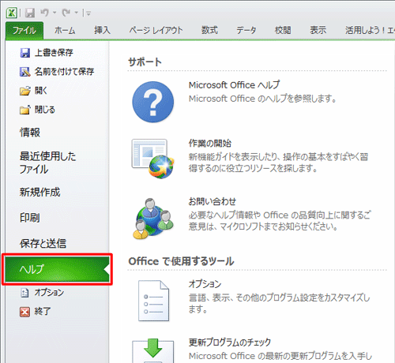Click the オプション sidebar icon
The image size is (395, 363).
pos(24,293)
